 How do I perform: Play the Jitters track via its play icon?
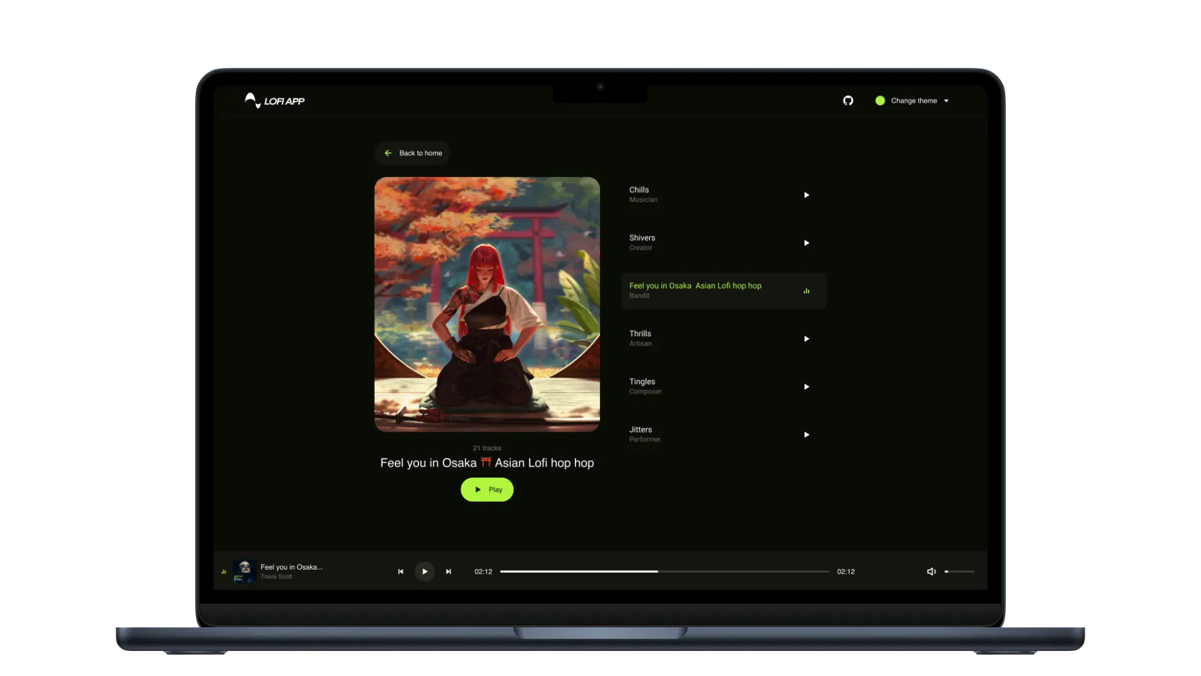[806, 434]
